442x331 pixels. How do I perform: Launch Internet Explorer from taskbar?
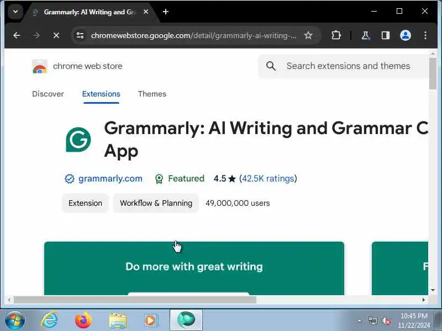pos(49,321)
